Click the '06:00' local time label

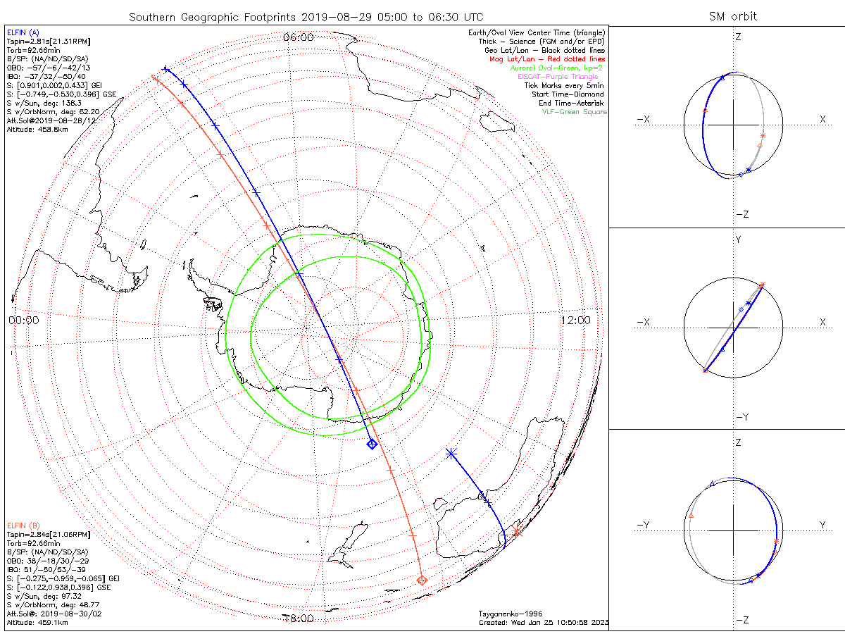[x=298, y=37]
